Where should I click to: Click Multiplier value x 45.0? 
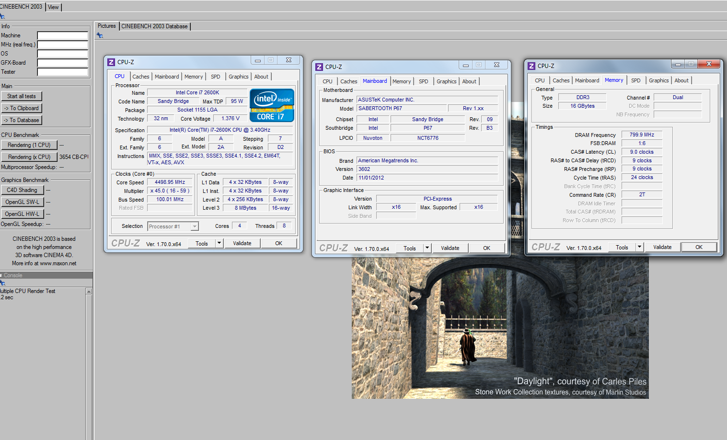tap(170, 191)
